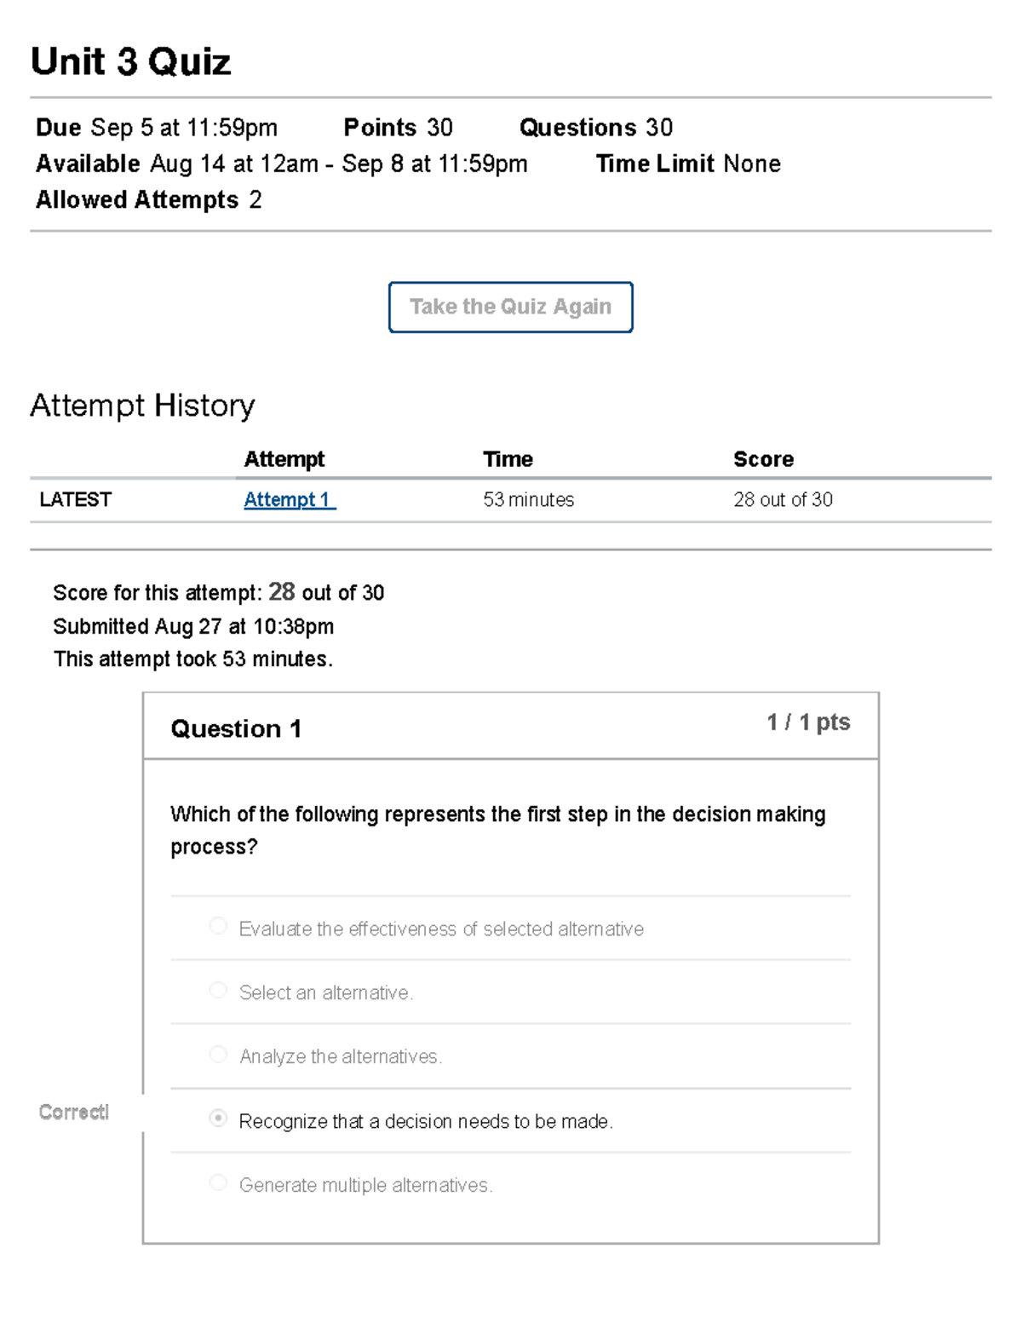Click the Correct! answer indicator
Viewport: 1022px width, 1323px height.
74,1113
